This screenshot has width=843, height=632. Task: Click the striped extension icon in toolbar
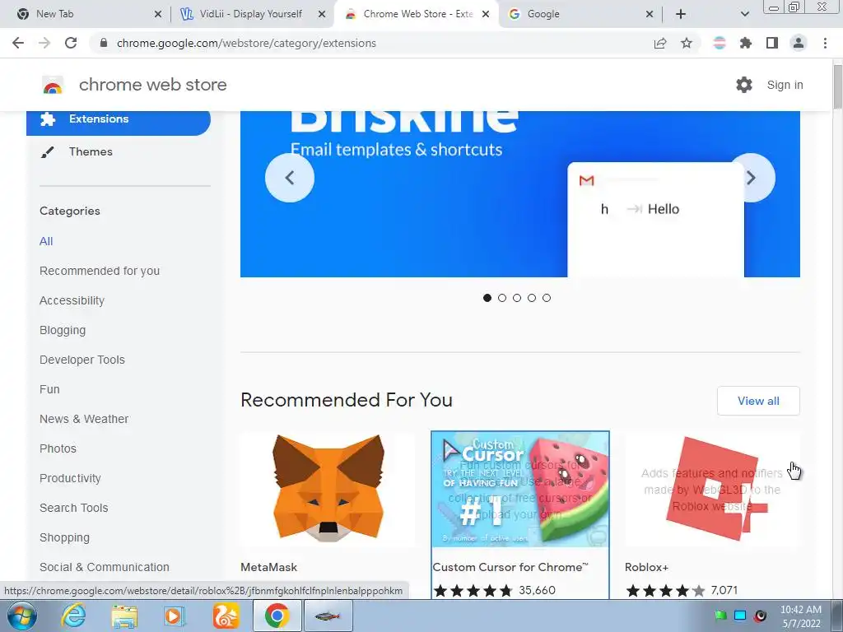(x=720, y=43)
